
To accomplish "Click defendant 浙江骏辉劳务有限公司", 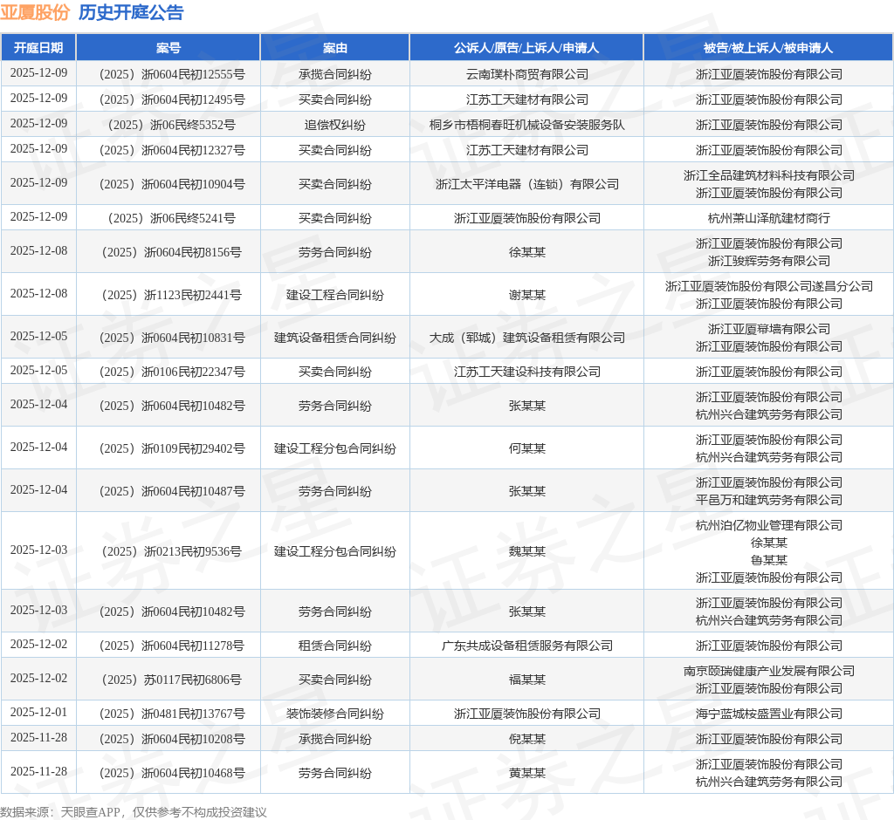I will (x=768, y=261).
